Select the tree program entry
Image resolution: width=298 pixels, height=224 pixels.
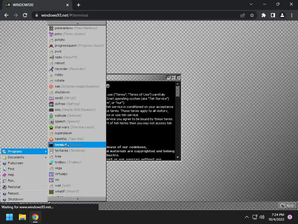[x=77, y=156]
